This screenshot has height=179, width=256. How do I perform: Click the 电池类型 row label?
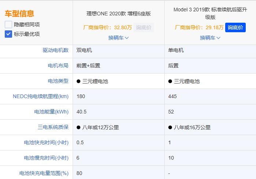pyautogui.click(x=58, y=81)
